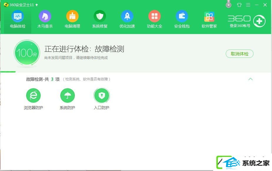This screenshot has width=272, height=171.
Task: Open the 安全钱包 wallet icon
Action: [x=182, y=16]
